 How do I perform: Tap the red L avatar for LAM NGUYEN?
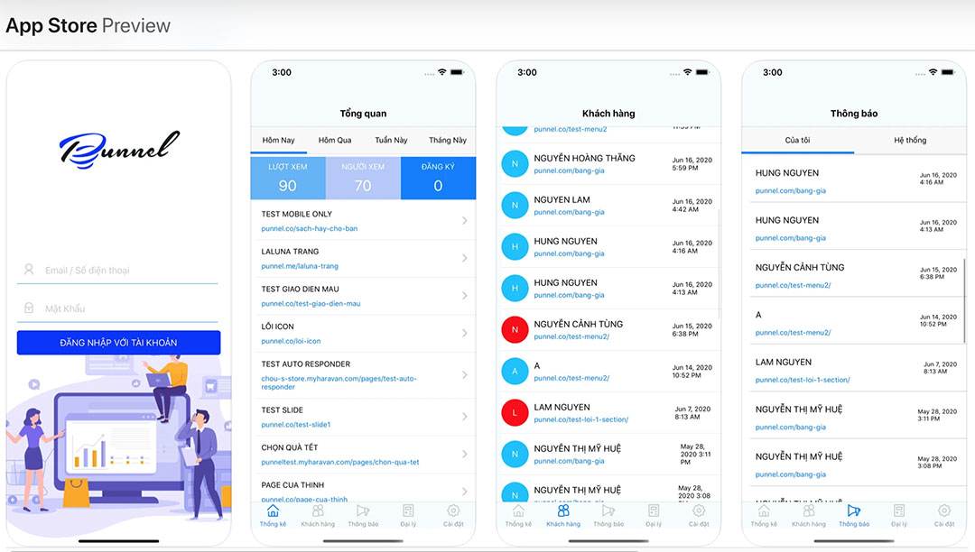tap(515, 412)
